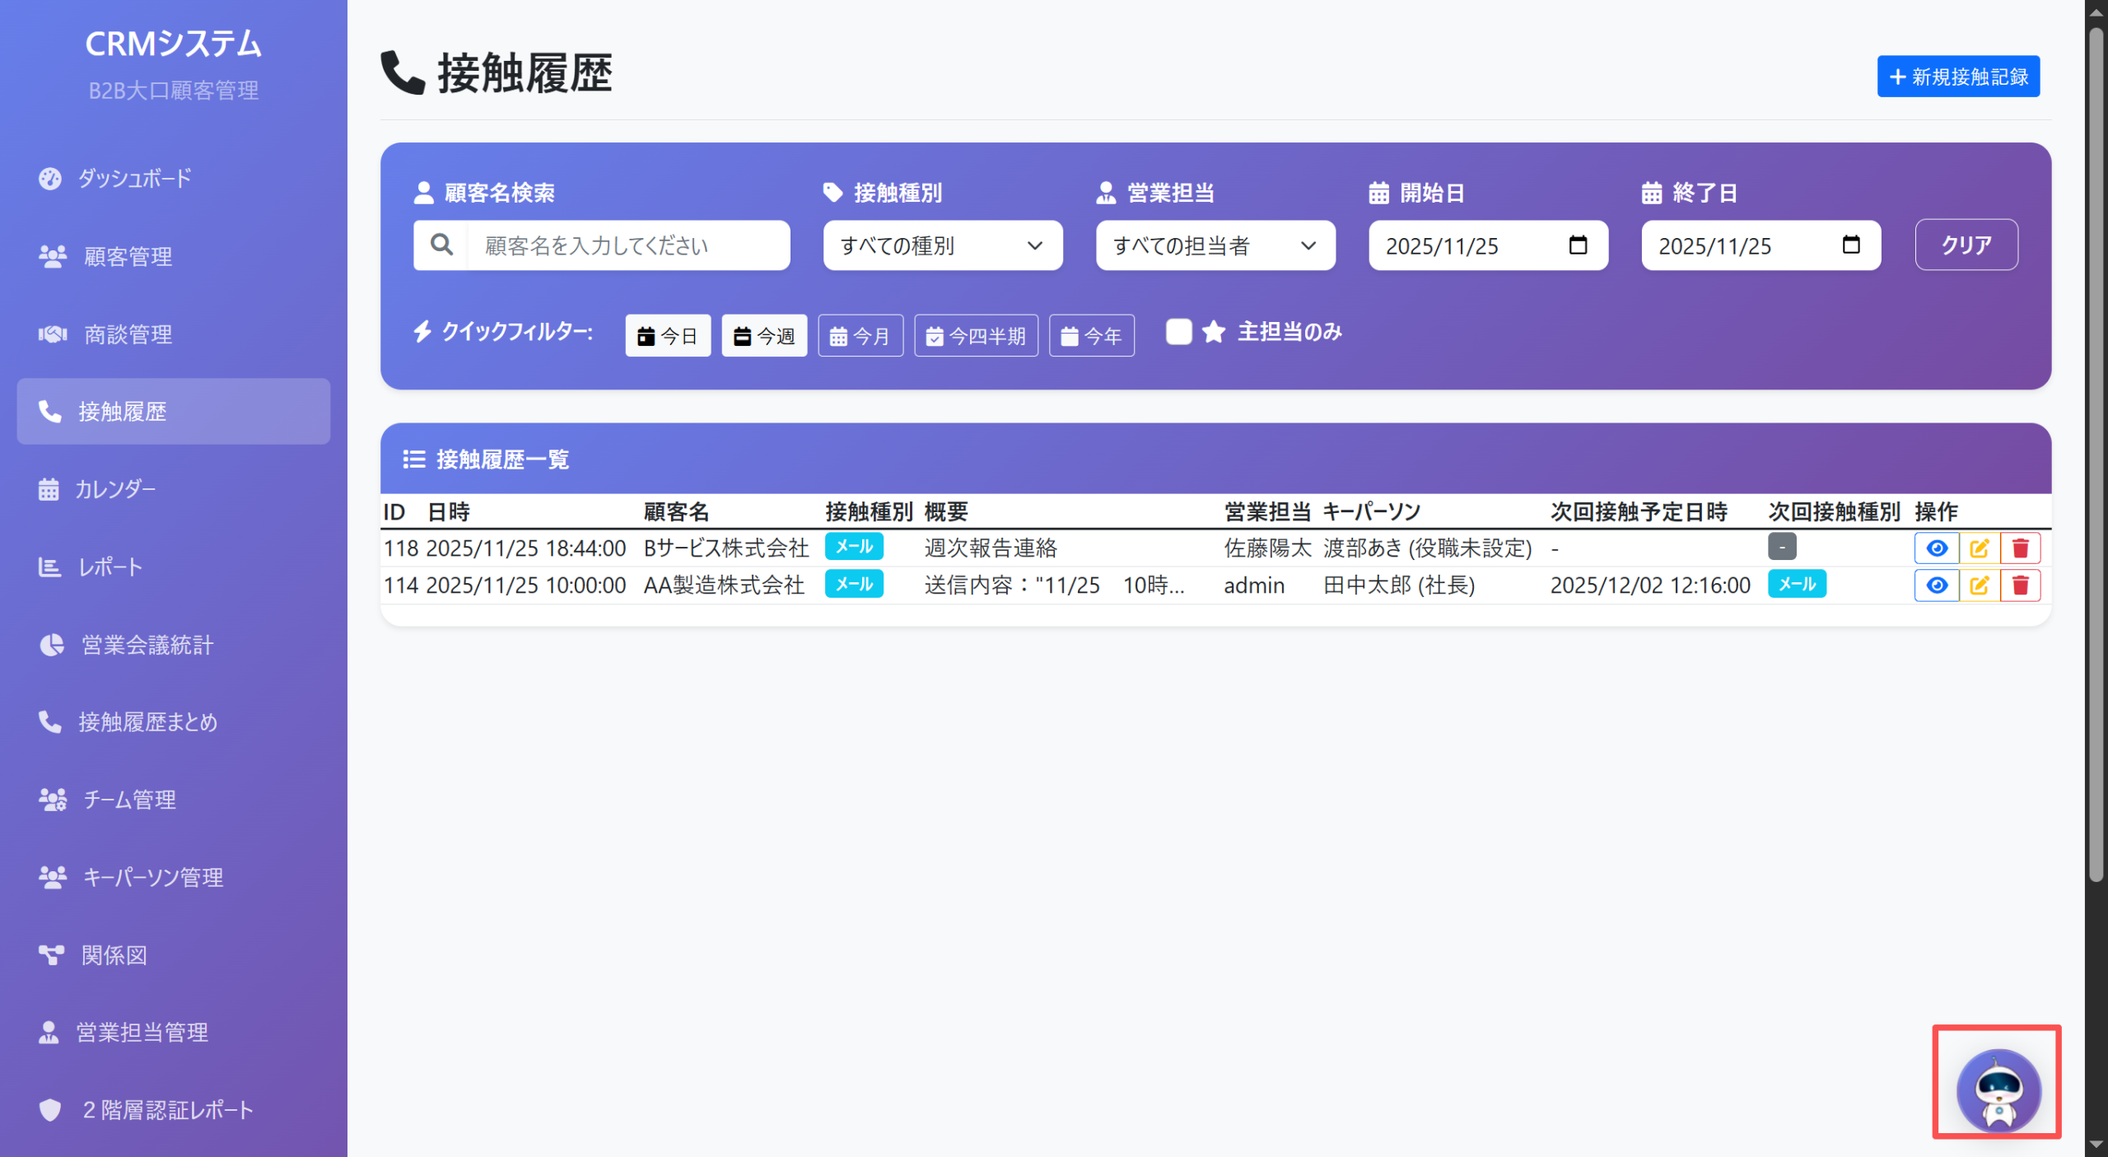Click 新規接触記録 button

tap(1957, 77)
